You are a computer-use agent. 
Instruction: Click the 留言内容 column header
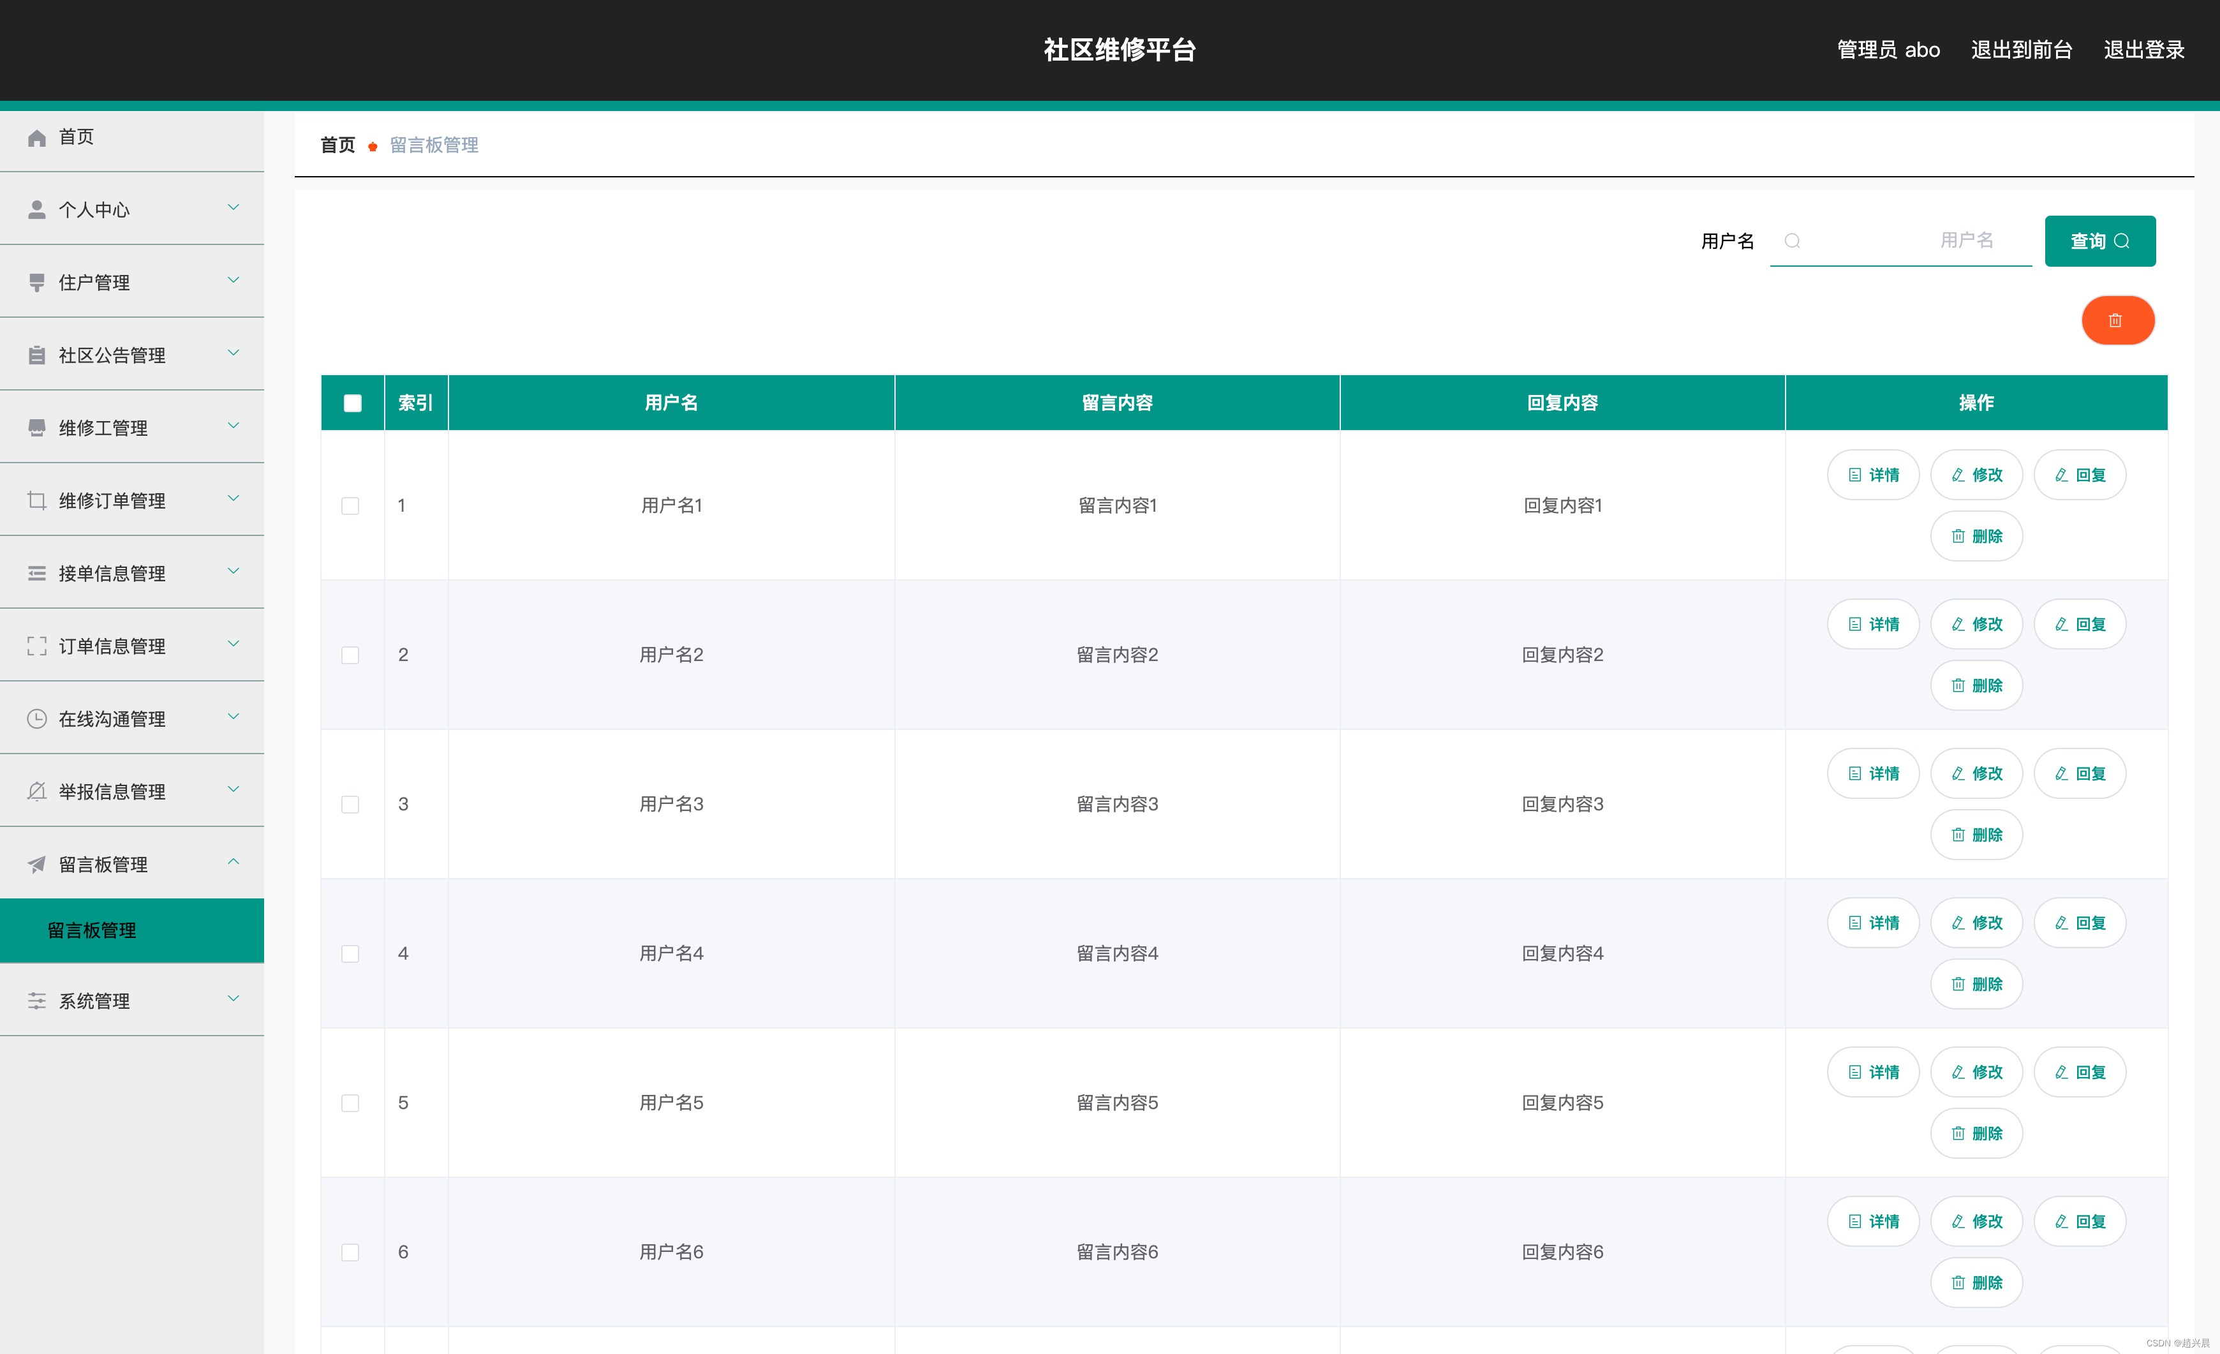(1117, 403)
